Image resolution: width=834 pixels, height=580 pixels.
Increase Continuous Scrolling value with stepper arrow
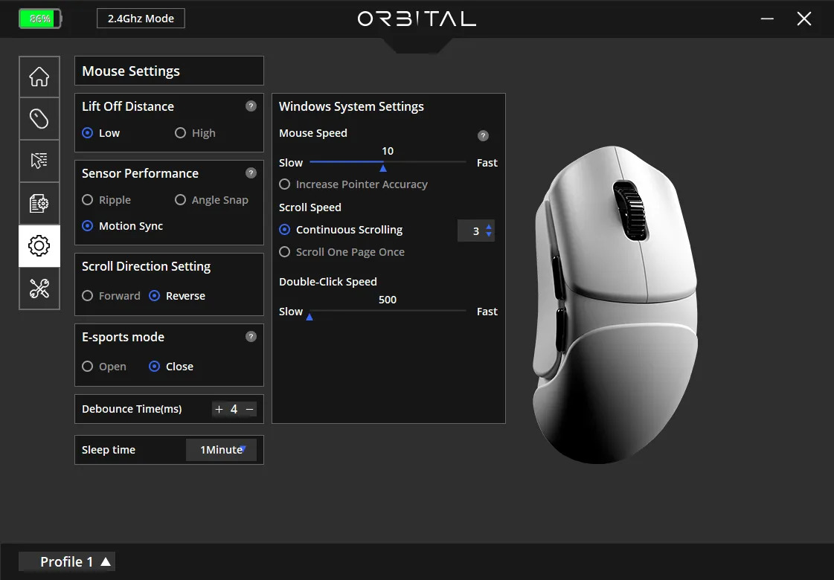[489, 227]
